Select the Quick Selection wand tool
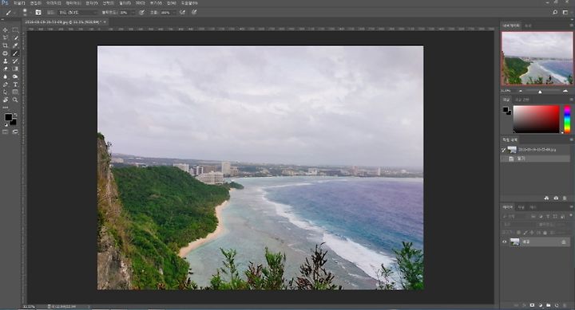This screenshot has width=575, height=310. click(x=15, y=37)
